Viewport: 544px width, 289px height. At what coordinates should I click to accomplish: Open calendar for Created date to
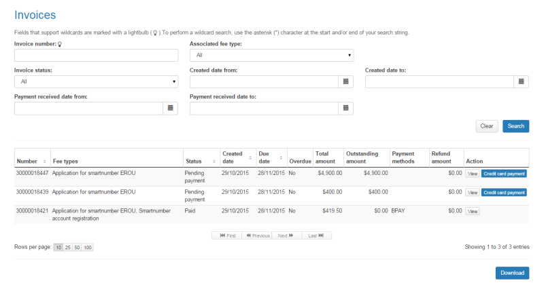click(x=521, y=81)
